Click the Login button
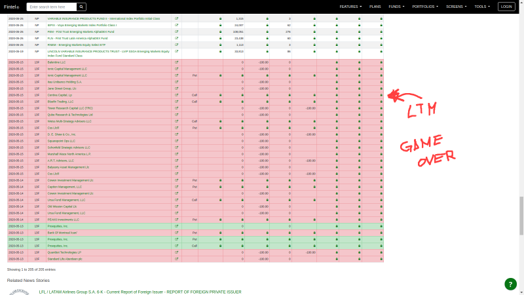Image resolution: width=524 pixels, height=295 pixels. (x=506, y=7)
